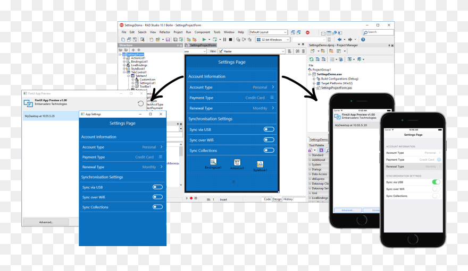
Task: Click the BindingsList1 component icon on the form
Action: (213, 162)
